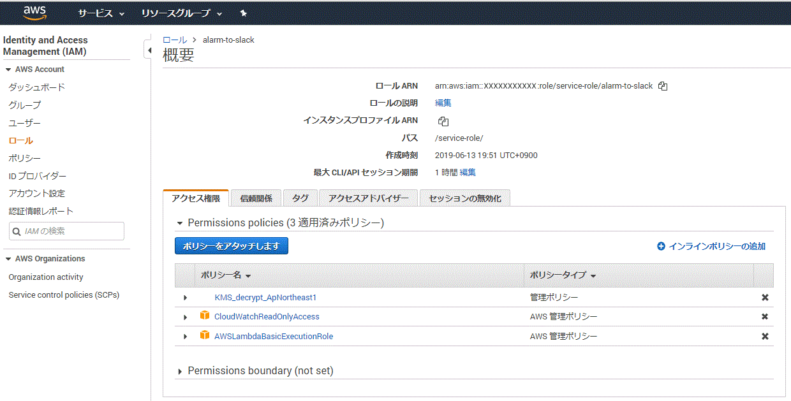
Task: Click alarm-to-slack in the breadcrumb
Action: (228, 40)
